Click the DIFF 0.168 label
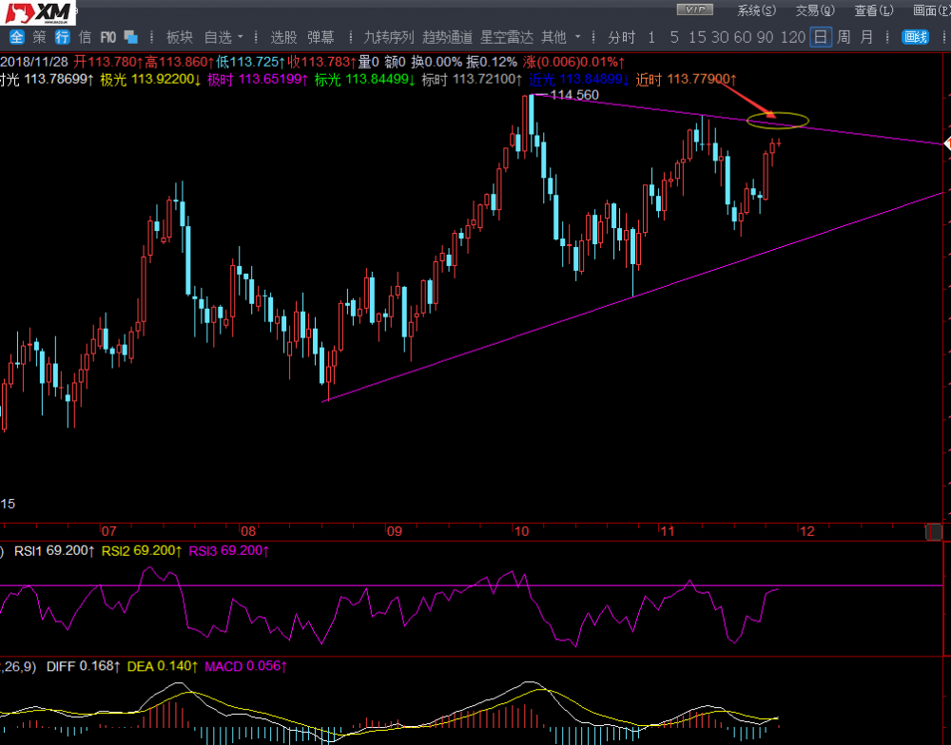Viewport: 951px width, 745px height. [84, 666]
